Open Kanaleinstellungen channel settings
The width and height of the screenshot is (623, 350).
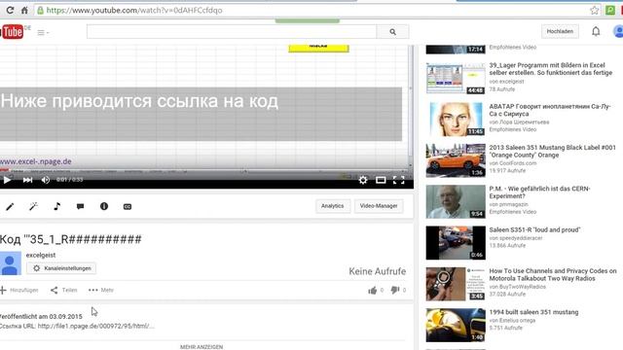(61, 268)
